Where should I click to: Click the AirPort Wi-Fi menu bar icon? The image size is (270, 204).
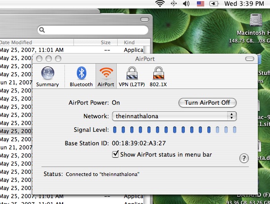(160, 4)
